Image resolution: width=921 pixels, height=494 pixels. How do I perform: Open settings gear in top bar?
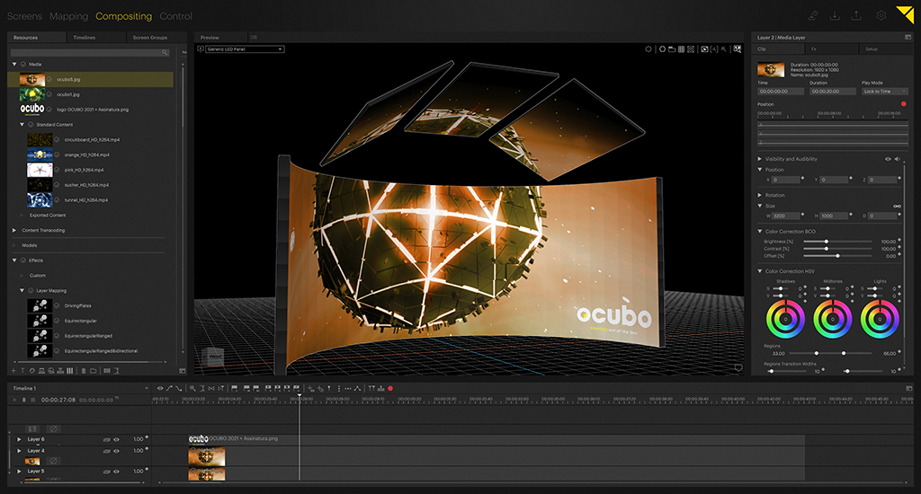[x=881, y=15]
